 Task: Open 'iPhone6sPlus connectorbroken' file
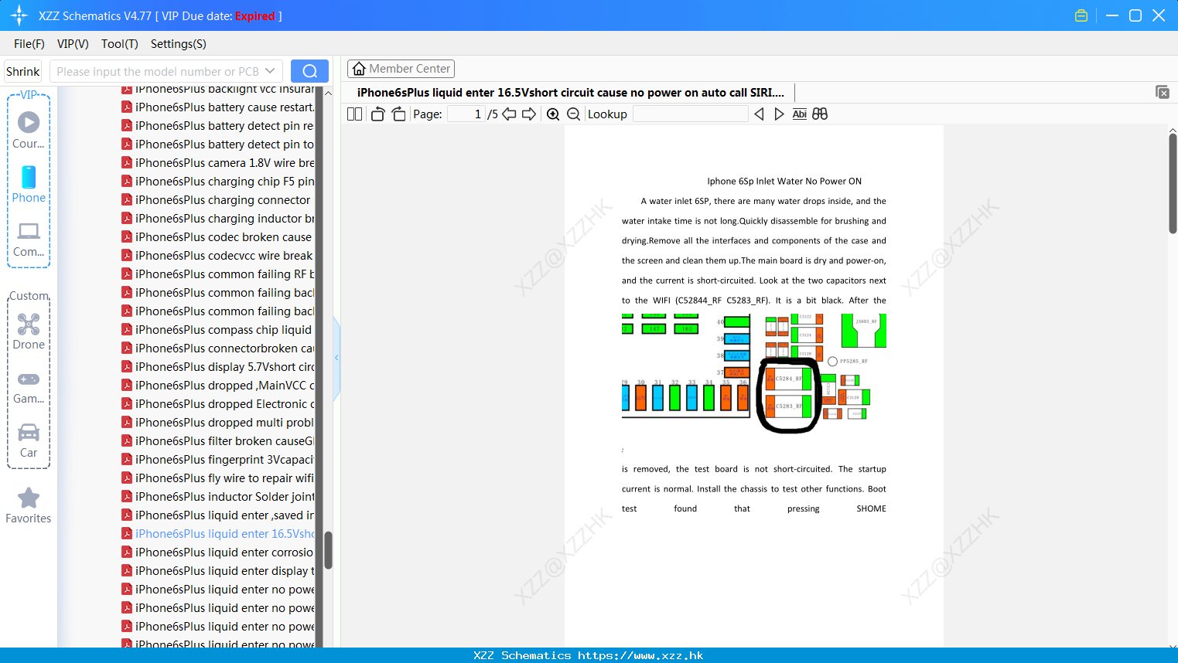(x=218, y=348)
